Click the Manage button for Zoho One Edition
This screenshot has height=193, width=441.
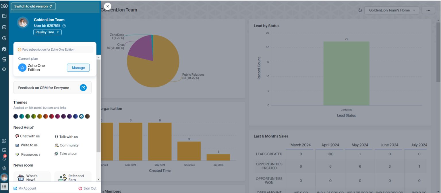pos(78,68)
